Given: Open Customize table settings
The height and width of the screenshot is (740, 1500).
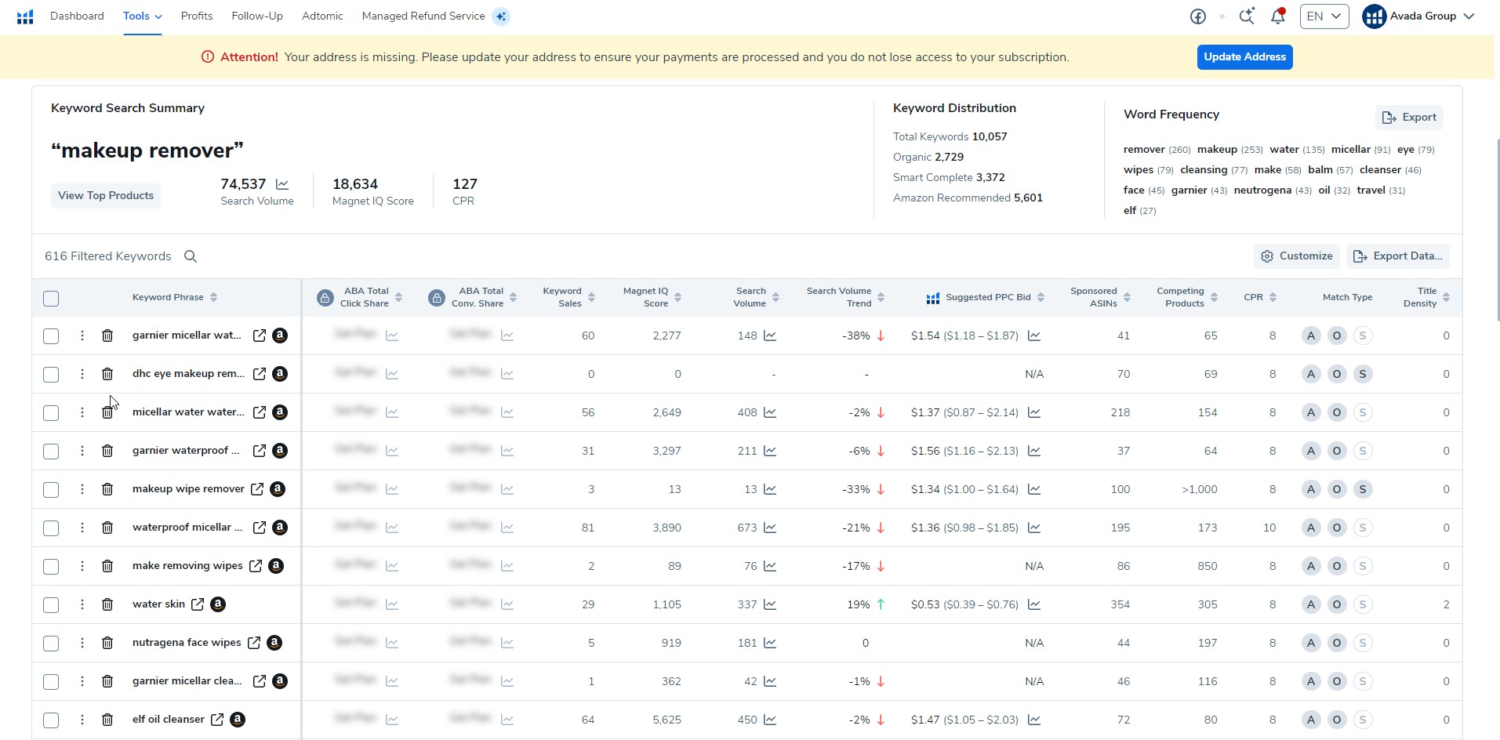Looking at the screenshot, I should 1297,256.
